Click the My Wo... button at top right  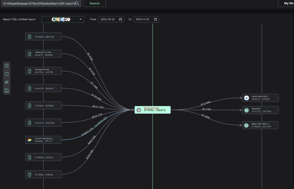pos(286,3)
